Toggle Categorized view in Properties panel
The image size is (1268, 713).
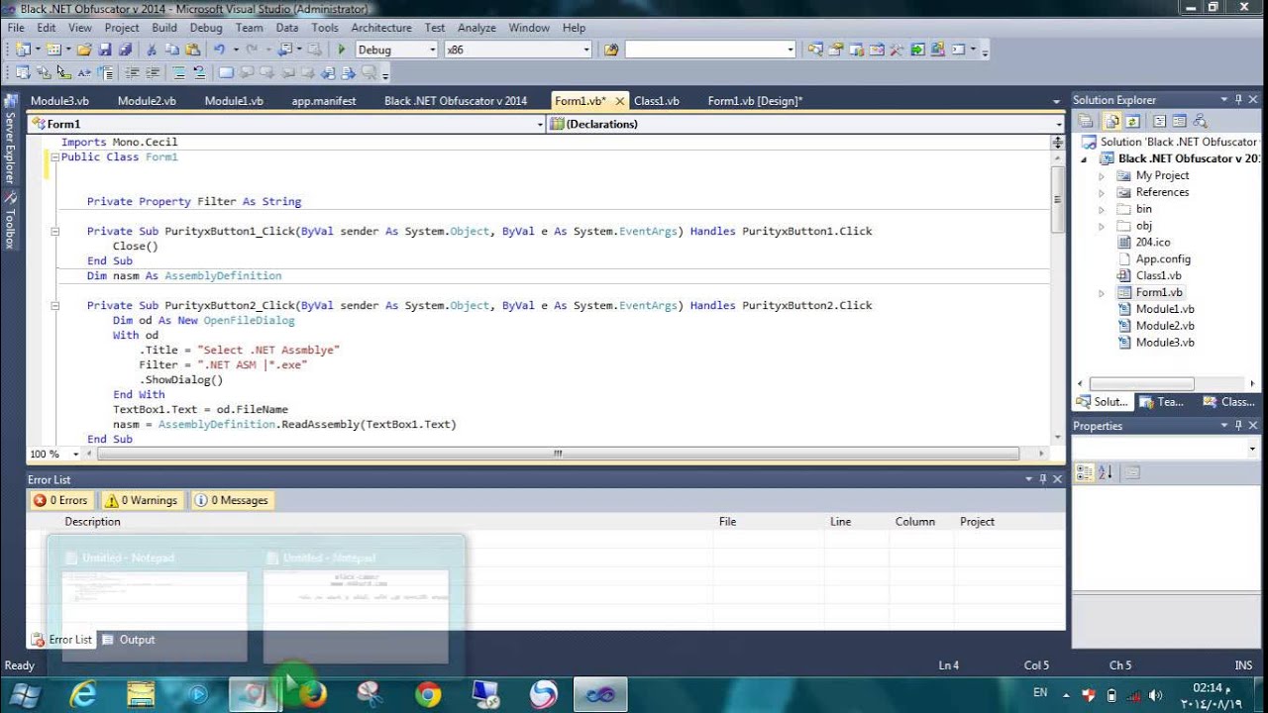click(1085, 473)
